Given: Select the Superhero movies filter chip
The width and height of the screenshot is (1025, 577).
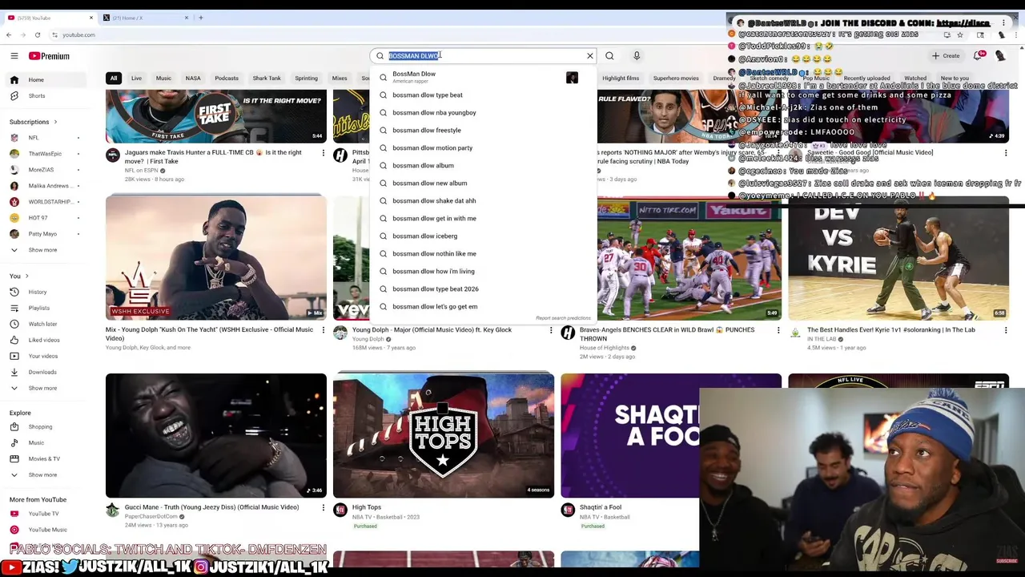Looking at the screenshot, I should (676, 79).
